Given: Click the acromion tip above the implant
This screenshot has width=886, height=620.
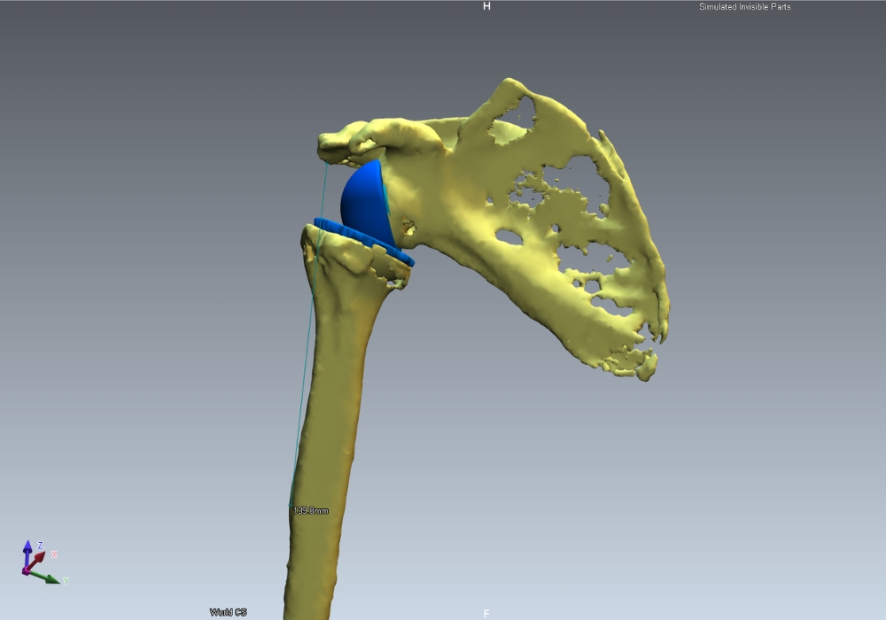Looking at the screenshot, I should (332, 142).
